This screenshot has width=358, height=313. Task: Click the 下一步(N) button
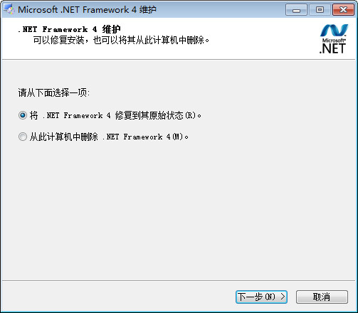click(x=261, y=297)
